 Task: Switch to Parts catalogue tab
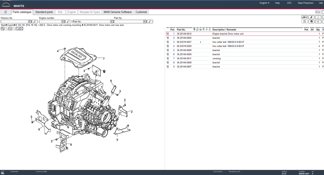(22, 12)
